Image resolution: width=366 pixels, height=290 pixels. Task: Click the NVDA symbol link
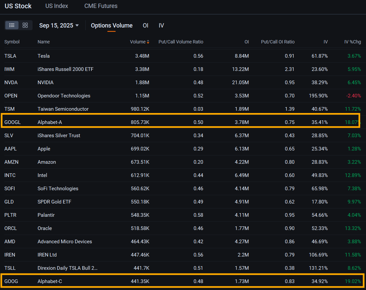11,82
